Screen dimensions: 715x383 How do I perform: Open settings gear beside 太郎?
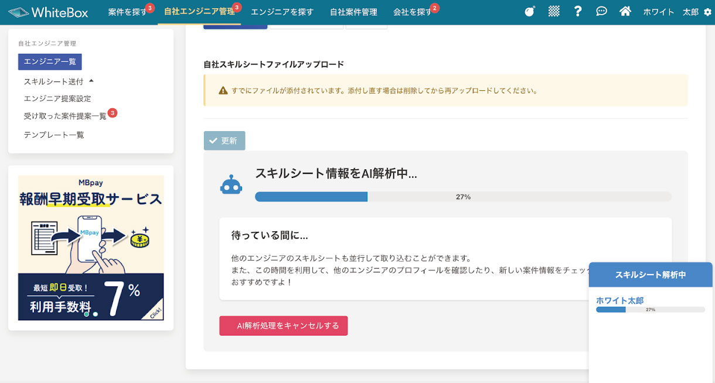click(x=707, y=12)
